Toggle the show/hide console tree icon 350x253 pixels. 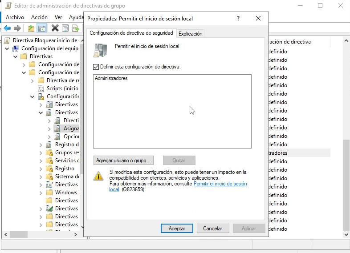pos(41,28)
